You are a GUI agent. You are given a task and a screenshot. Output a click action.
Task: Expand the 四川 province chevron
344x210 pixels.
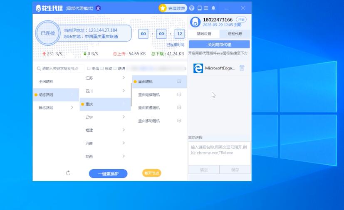click(124, 91)
